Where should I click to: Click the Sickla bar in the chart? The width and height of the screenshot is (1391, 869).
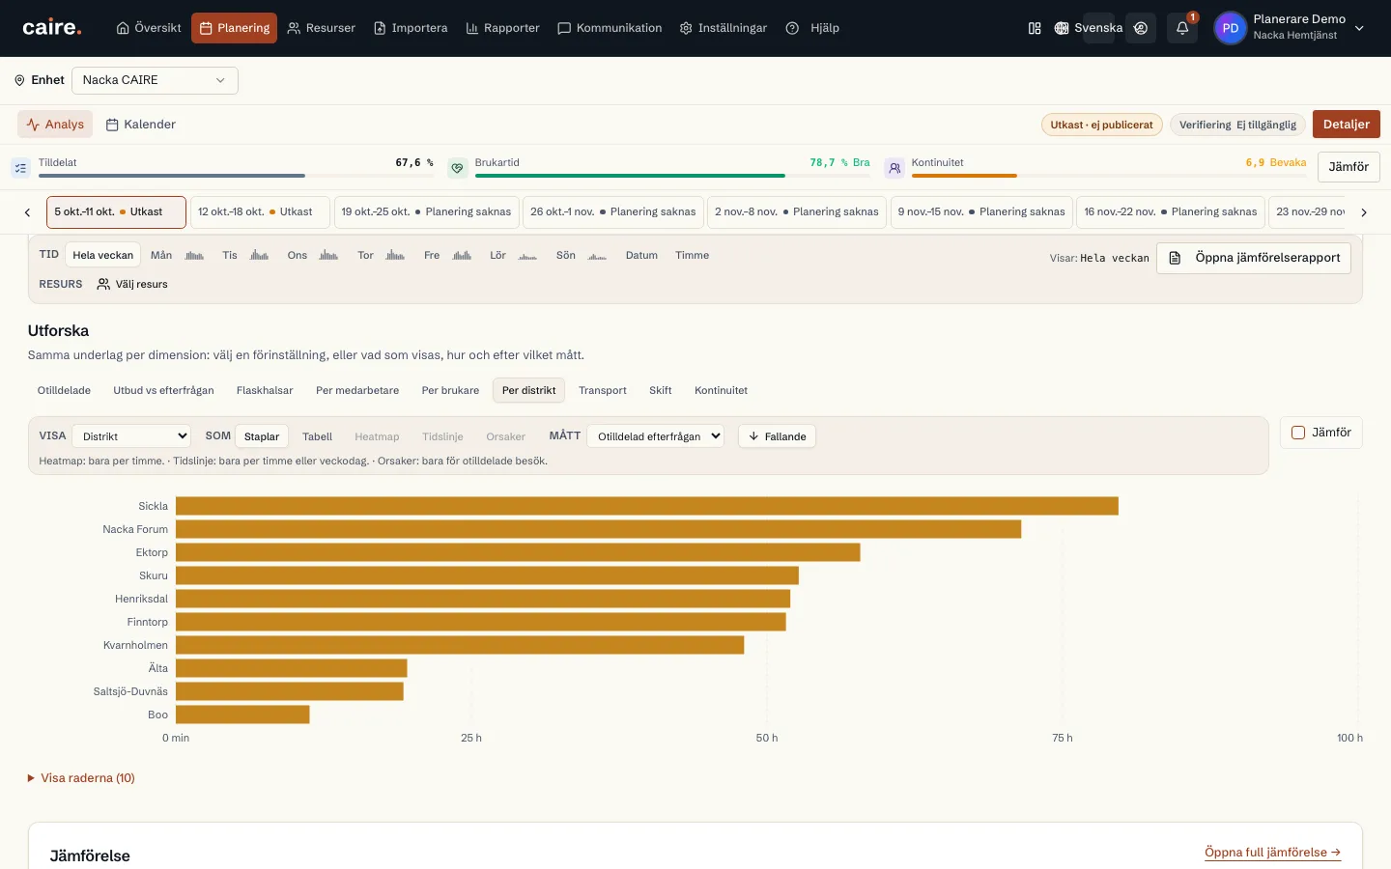(647, 506)
